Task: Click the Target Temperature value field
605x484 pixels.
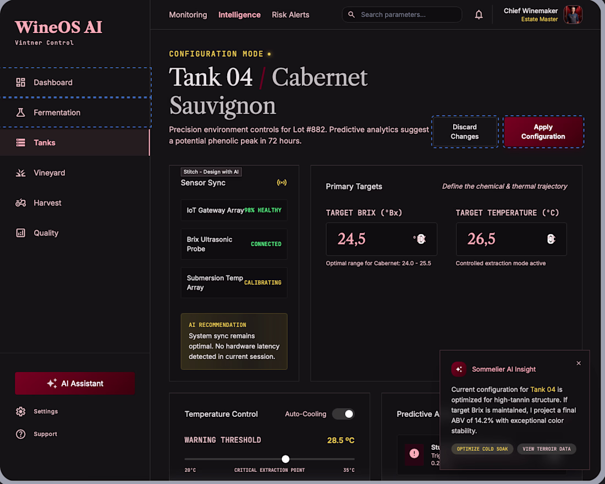Action: coord(511,239)
